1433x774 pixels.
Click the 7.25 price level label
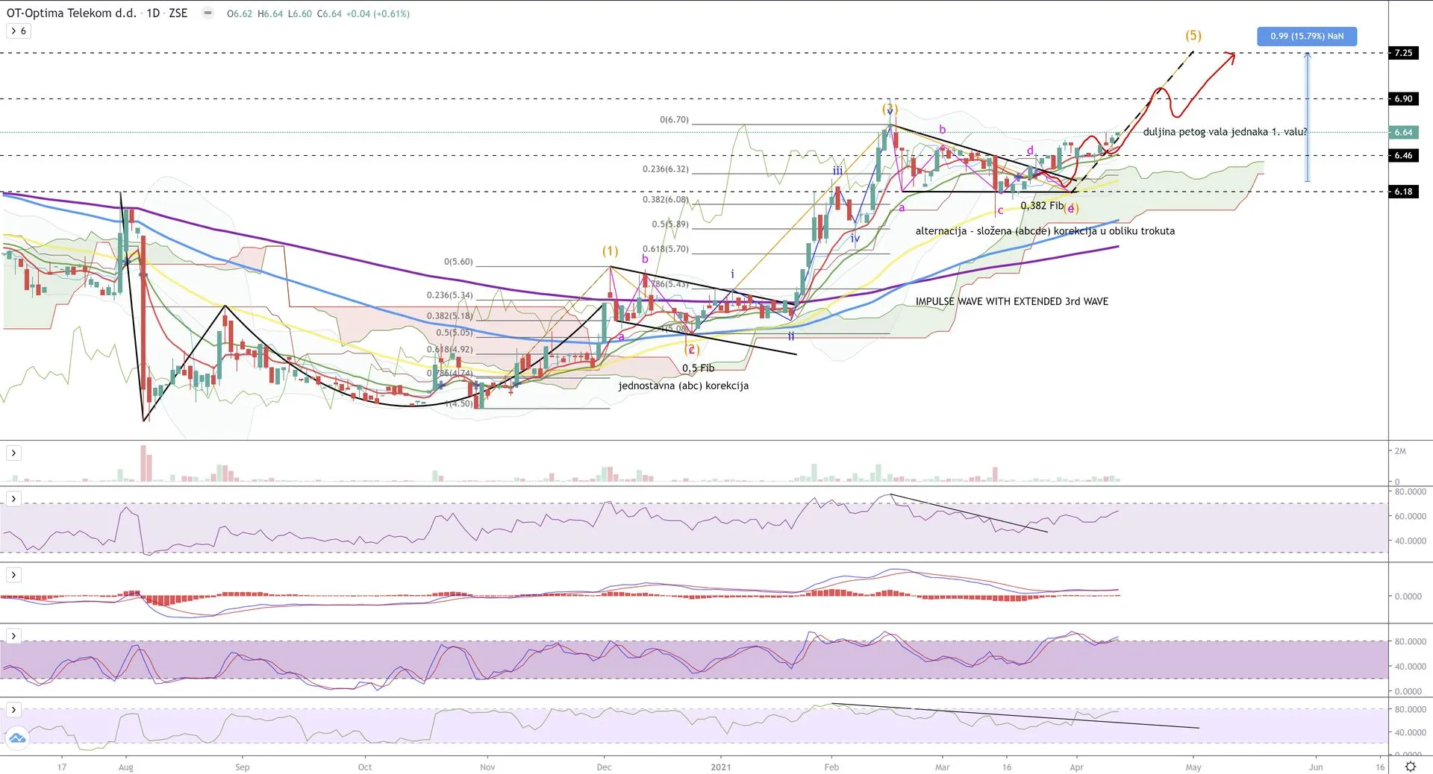pyautogui.click(x=1403, y=53)
